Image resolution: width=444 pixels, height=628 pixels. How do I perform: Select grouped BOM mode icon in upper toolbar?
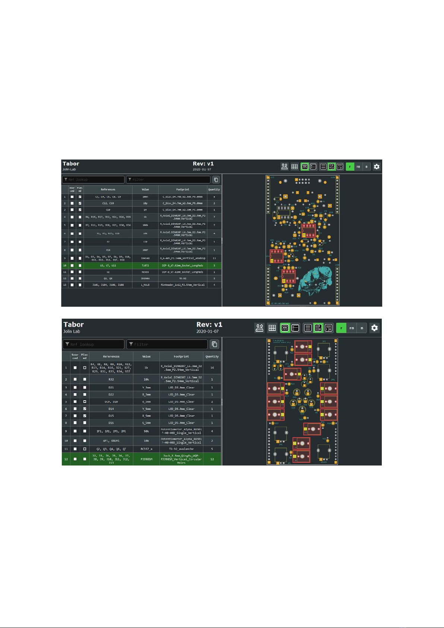[305, 167]
